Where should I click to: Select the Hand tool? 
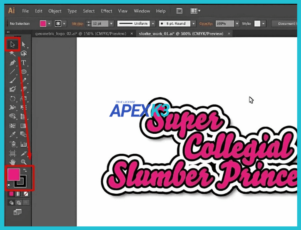pos(12,162)
